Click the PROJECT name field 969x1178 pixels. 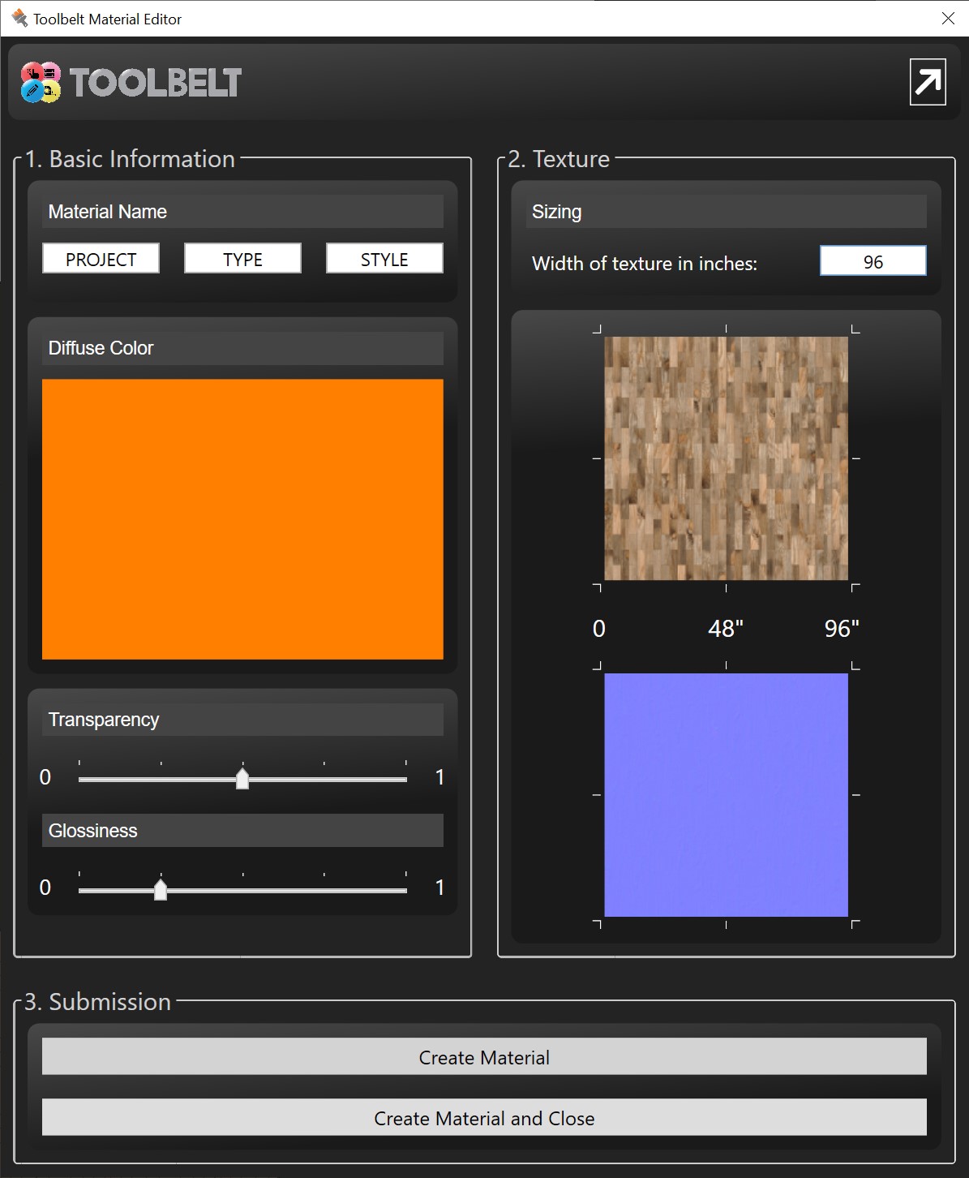coord(101,259)
